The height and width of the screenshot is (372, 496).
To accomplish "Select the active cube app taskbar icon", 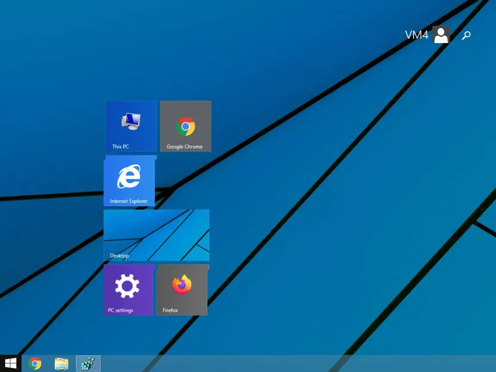I will [x=88, y=363].
